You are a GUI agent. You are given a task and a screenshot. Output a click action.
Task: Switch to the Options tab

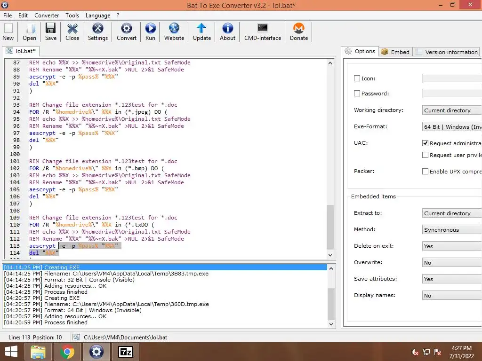(x=360, y=51)
